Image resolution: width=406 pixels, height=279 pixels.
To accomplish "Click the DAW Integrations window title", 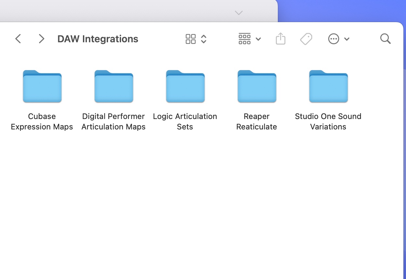I will (98, 39).
